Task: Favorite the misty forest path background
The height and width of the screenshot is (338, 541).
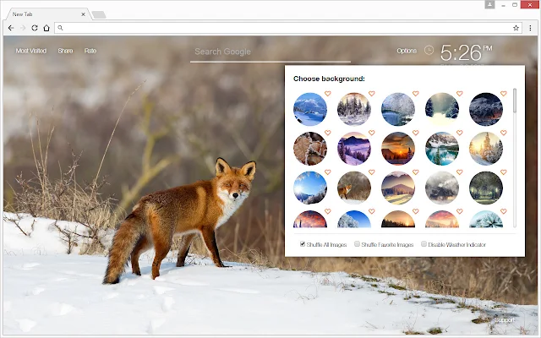Action: click(x=459, y=94)
